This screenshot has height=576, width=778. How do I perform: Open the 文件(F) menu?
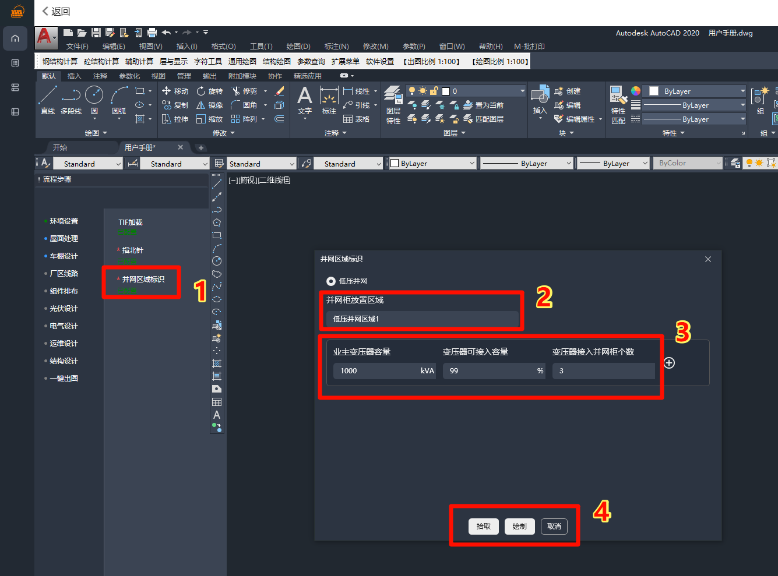pyautogui.click(x=77, y=47)
